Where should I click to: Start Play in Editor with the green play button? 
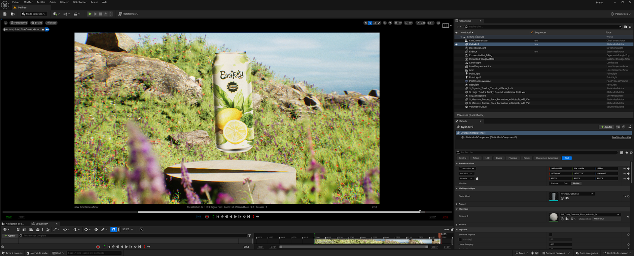click(90, 14)
